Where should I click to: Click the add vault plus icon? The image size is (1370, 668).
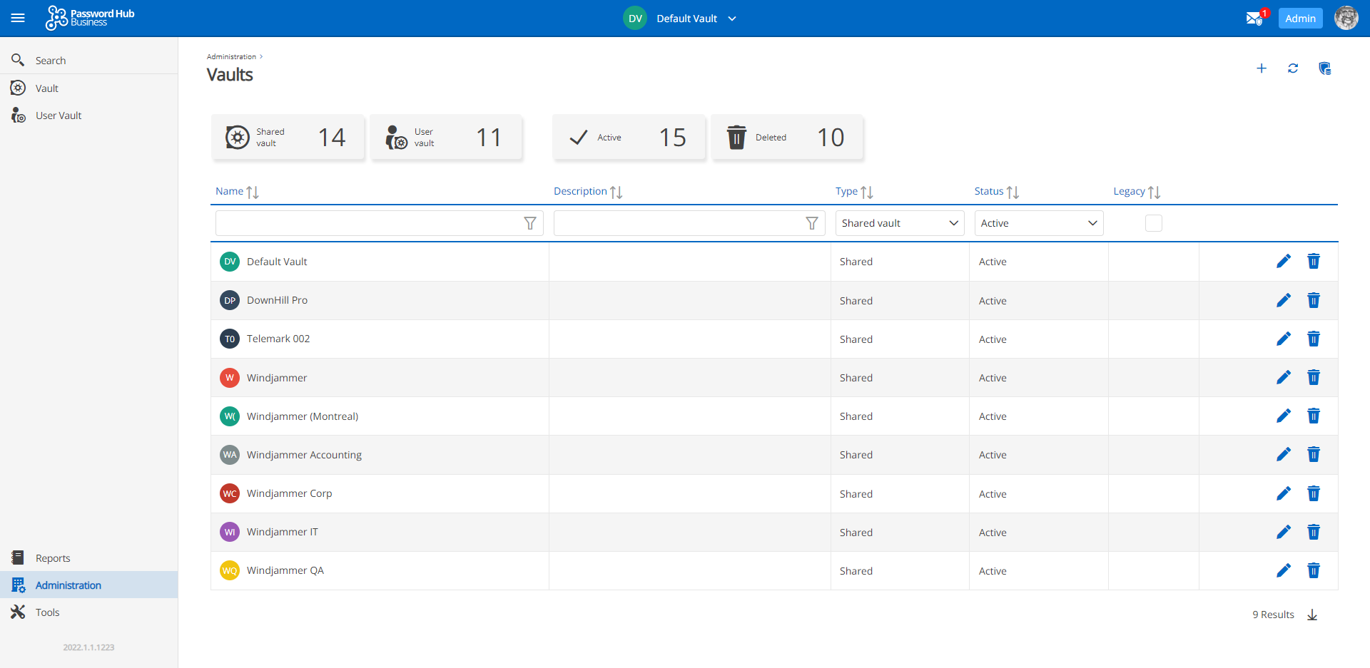point(1261,68)
